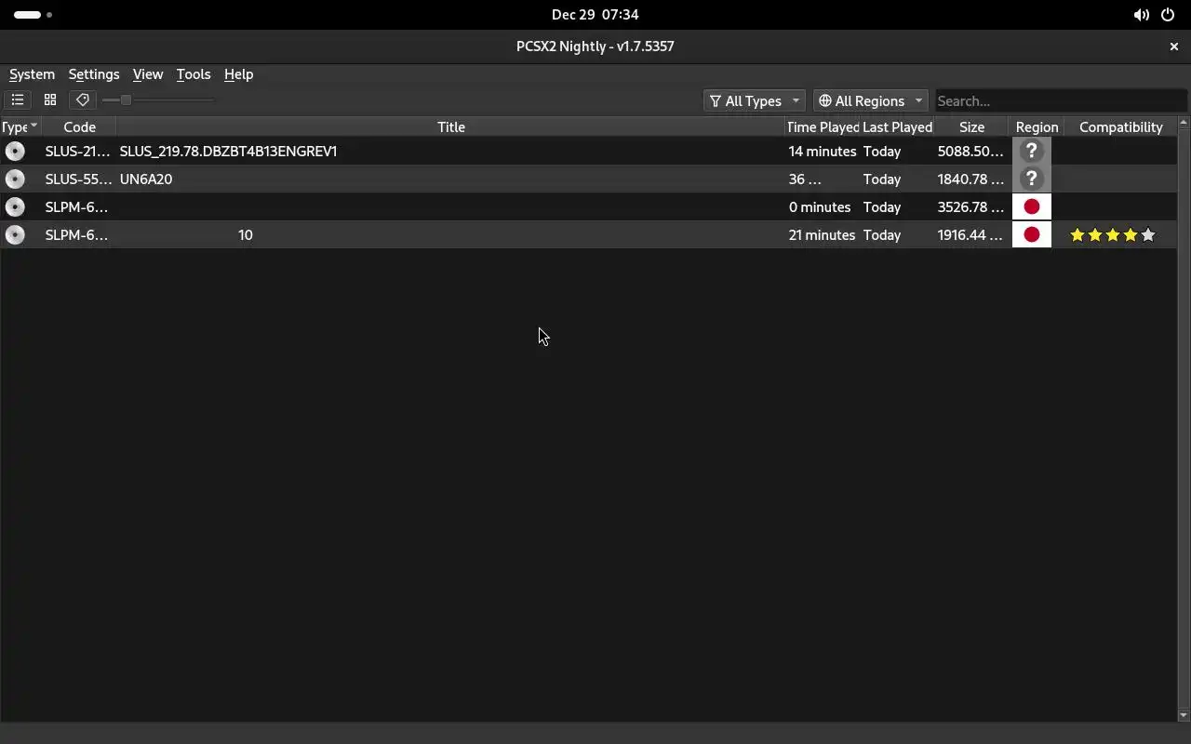Click the 1916.44 size cell
The image size is (1191, 744).
point(970,234)
